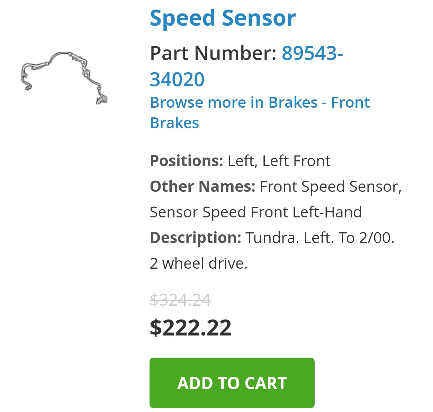Click the Part Number label text

[213, 53]
